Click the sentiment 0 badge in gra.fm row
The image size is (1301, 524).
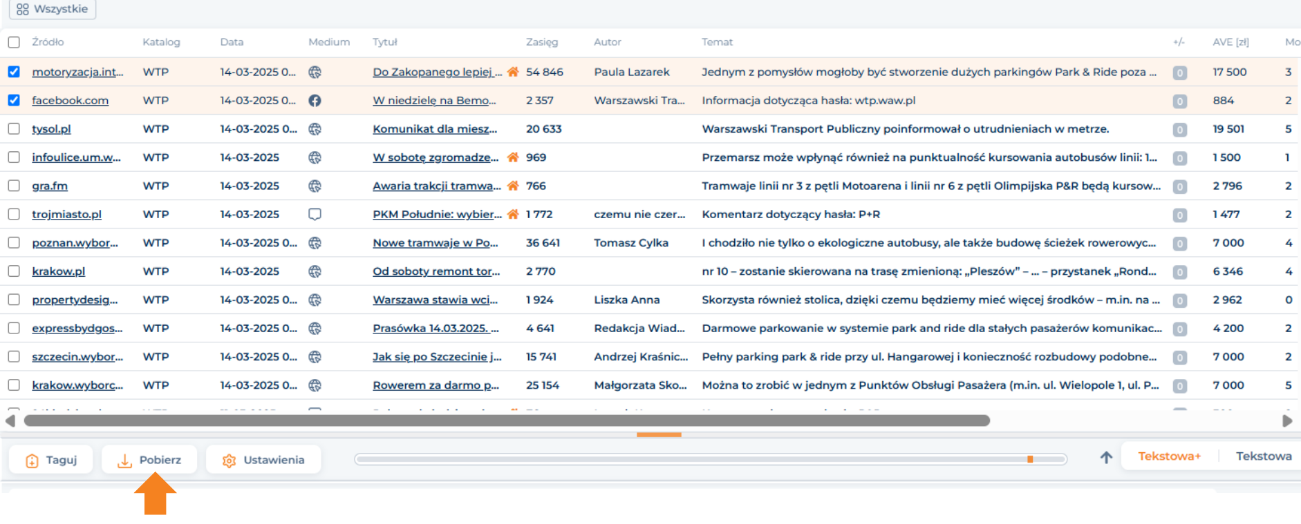coord(1180,186)
